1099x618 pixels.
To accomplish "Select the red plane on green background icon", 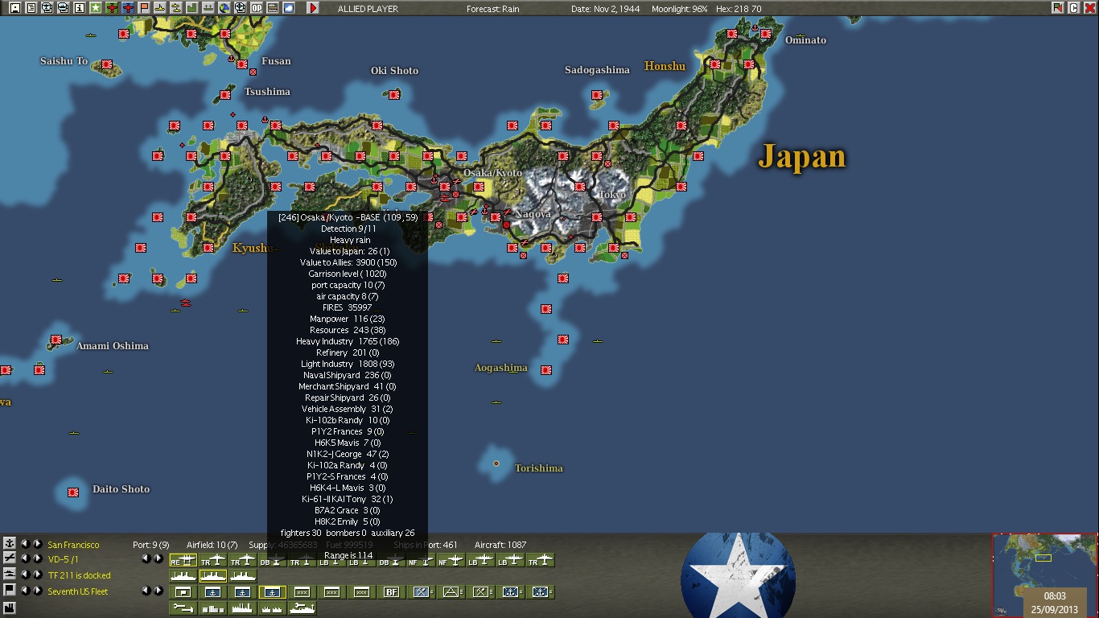I will [111, 8].
